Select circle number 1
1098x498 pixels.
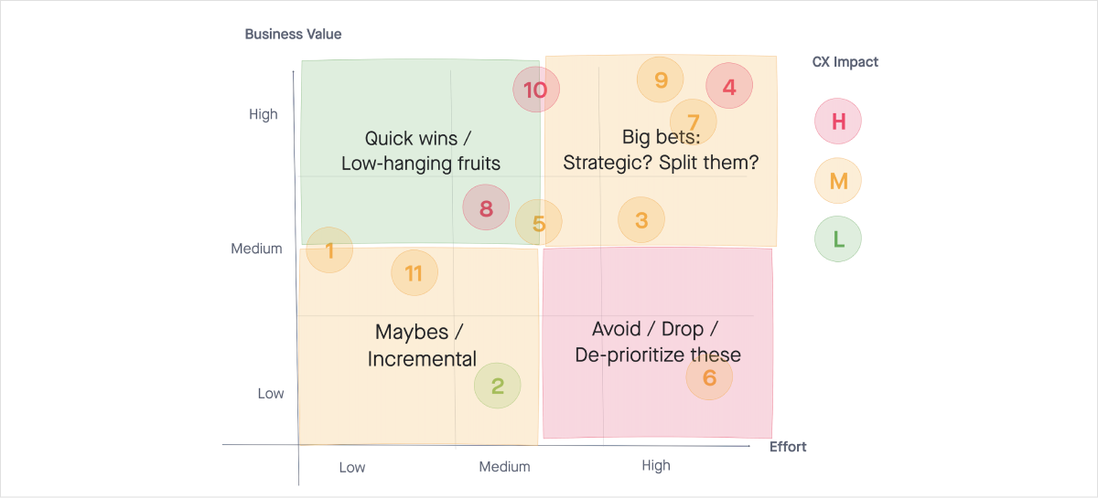pyautogui.click(x=329, y=249)
